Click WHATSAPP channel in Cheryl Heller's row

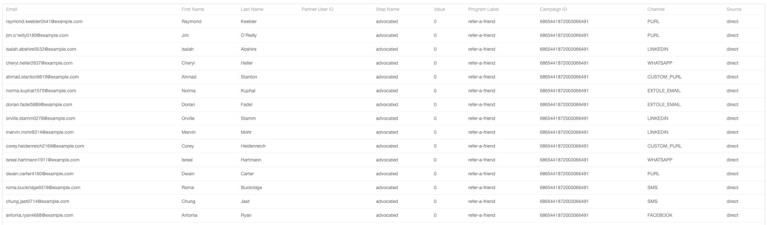coord(660,63)
